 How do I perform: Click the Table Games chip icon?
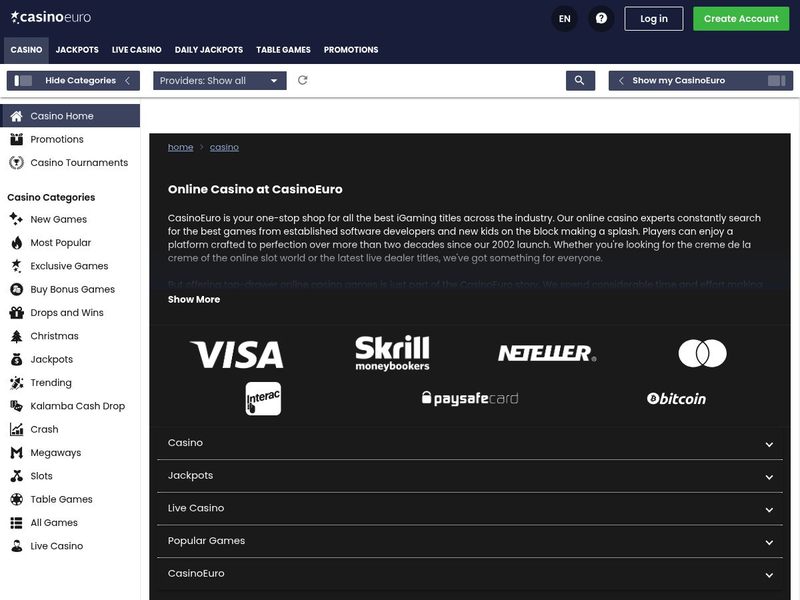[x=17, y=499]
